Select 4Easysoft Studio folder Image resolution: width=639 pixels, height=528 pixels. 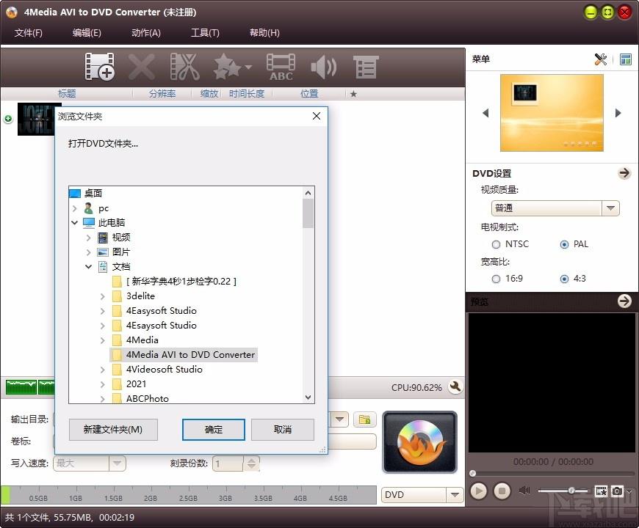coord(162,311)
